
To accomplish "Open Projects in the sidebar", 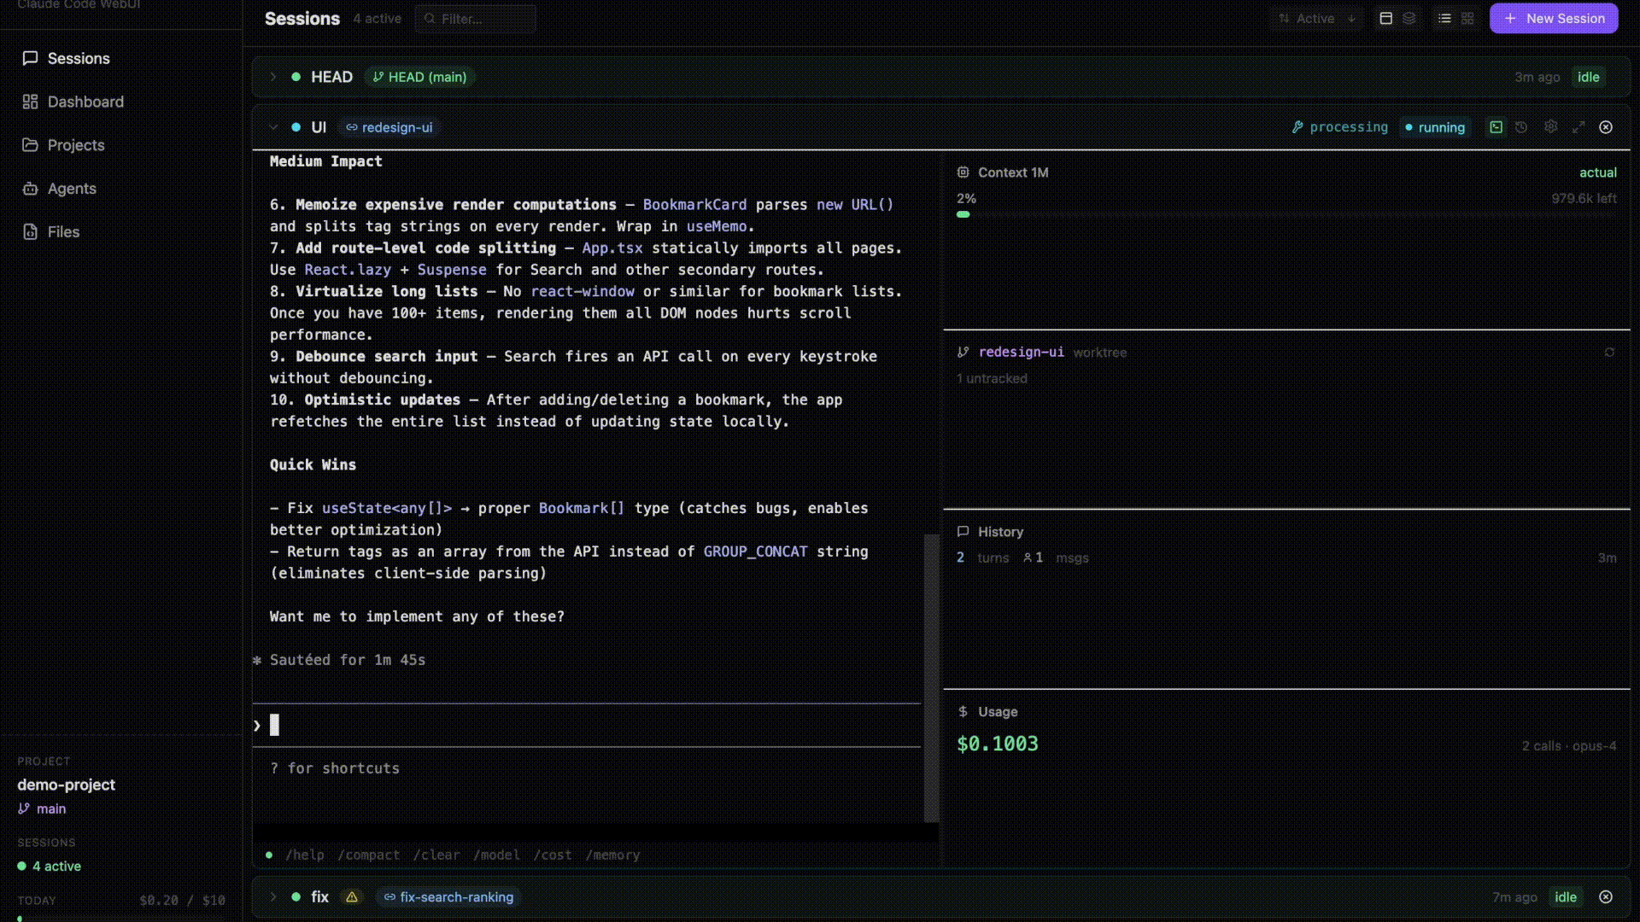I will pos(76,145).
